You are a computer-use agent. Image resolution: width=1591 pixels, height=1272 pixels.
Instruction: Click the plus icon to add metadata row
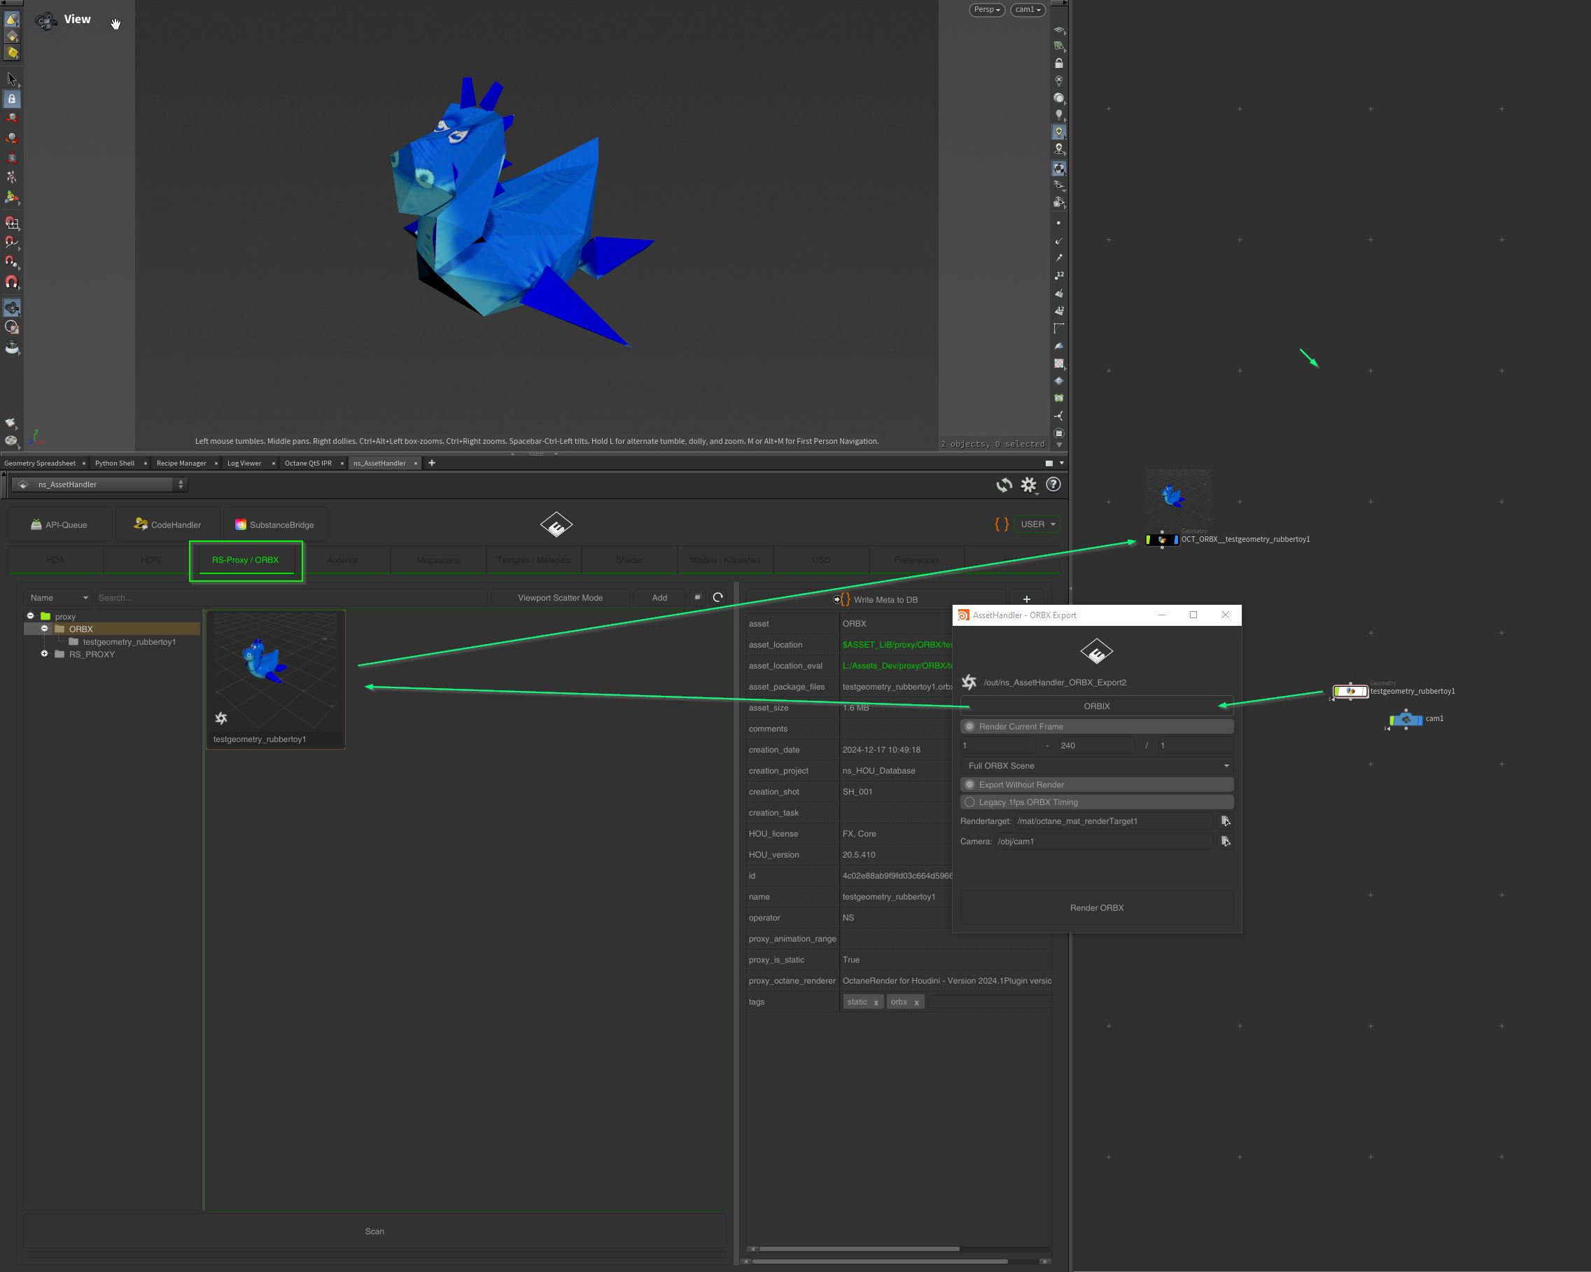click(x=1025, y=599)
